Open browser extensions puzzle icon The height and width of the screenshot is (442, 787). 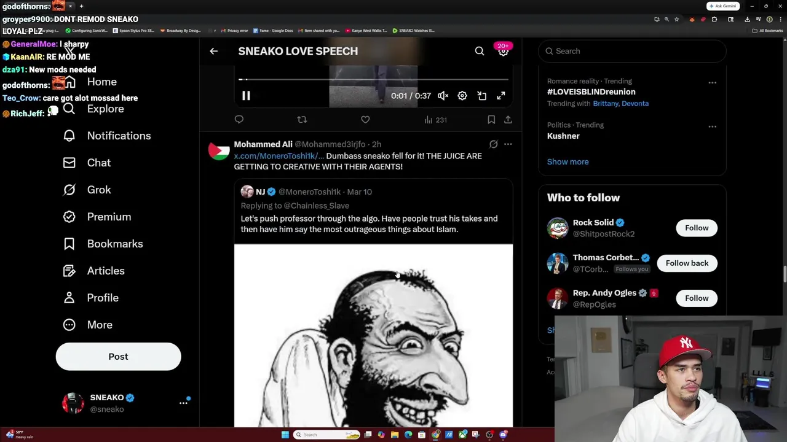point(714,19)
